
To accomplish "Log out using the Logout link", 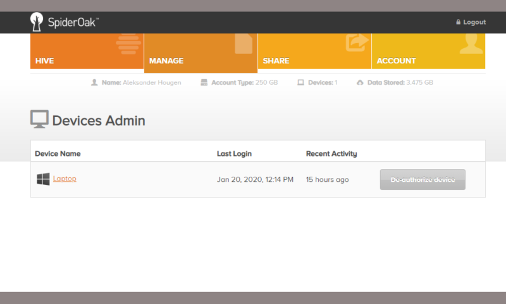I will (474, 22).
